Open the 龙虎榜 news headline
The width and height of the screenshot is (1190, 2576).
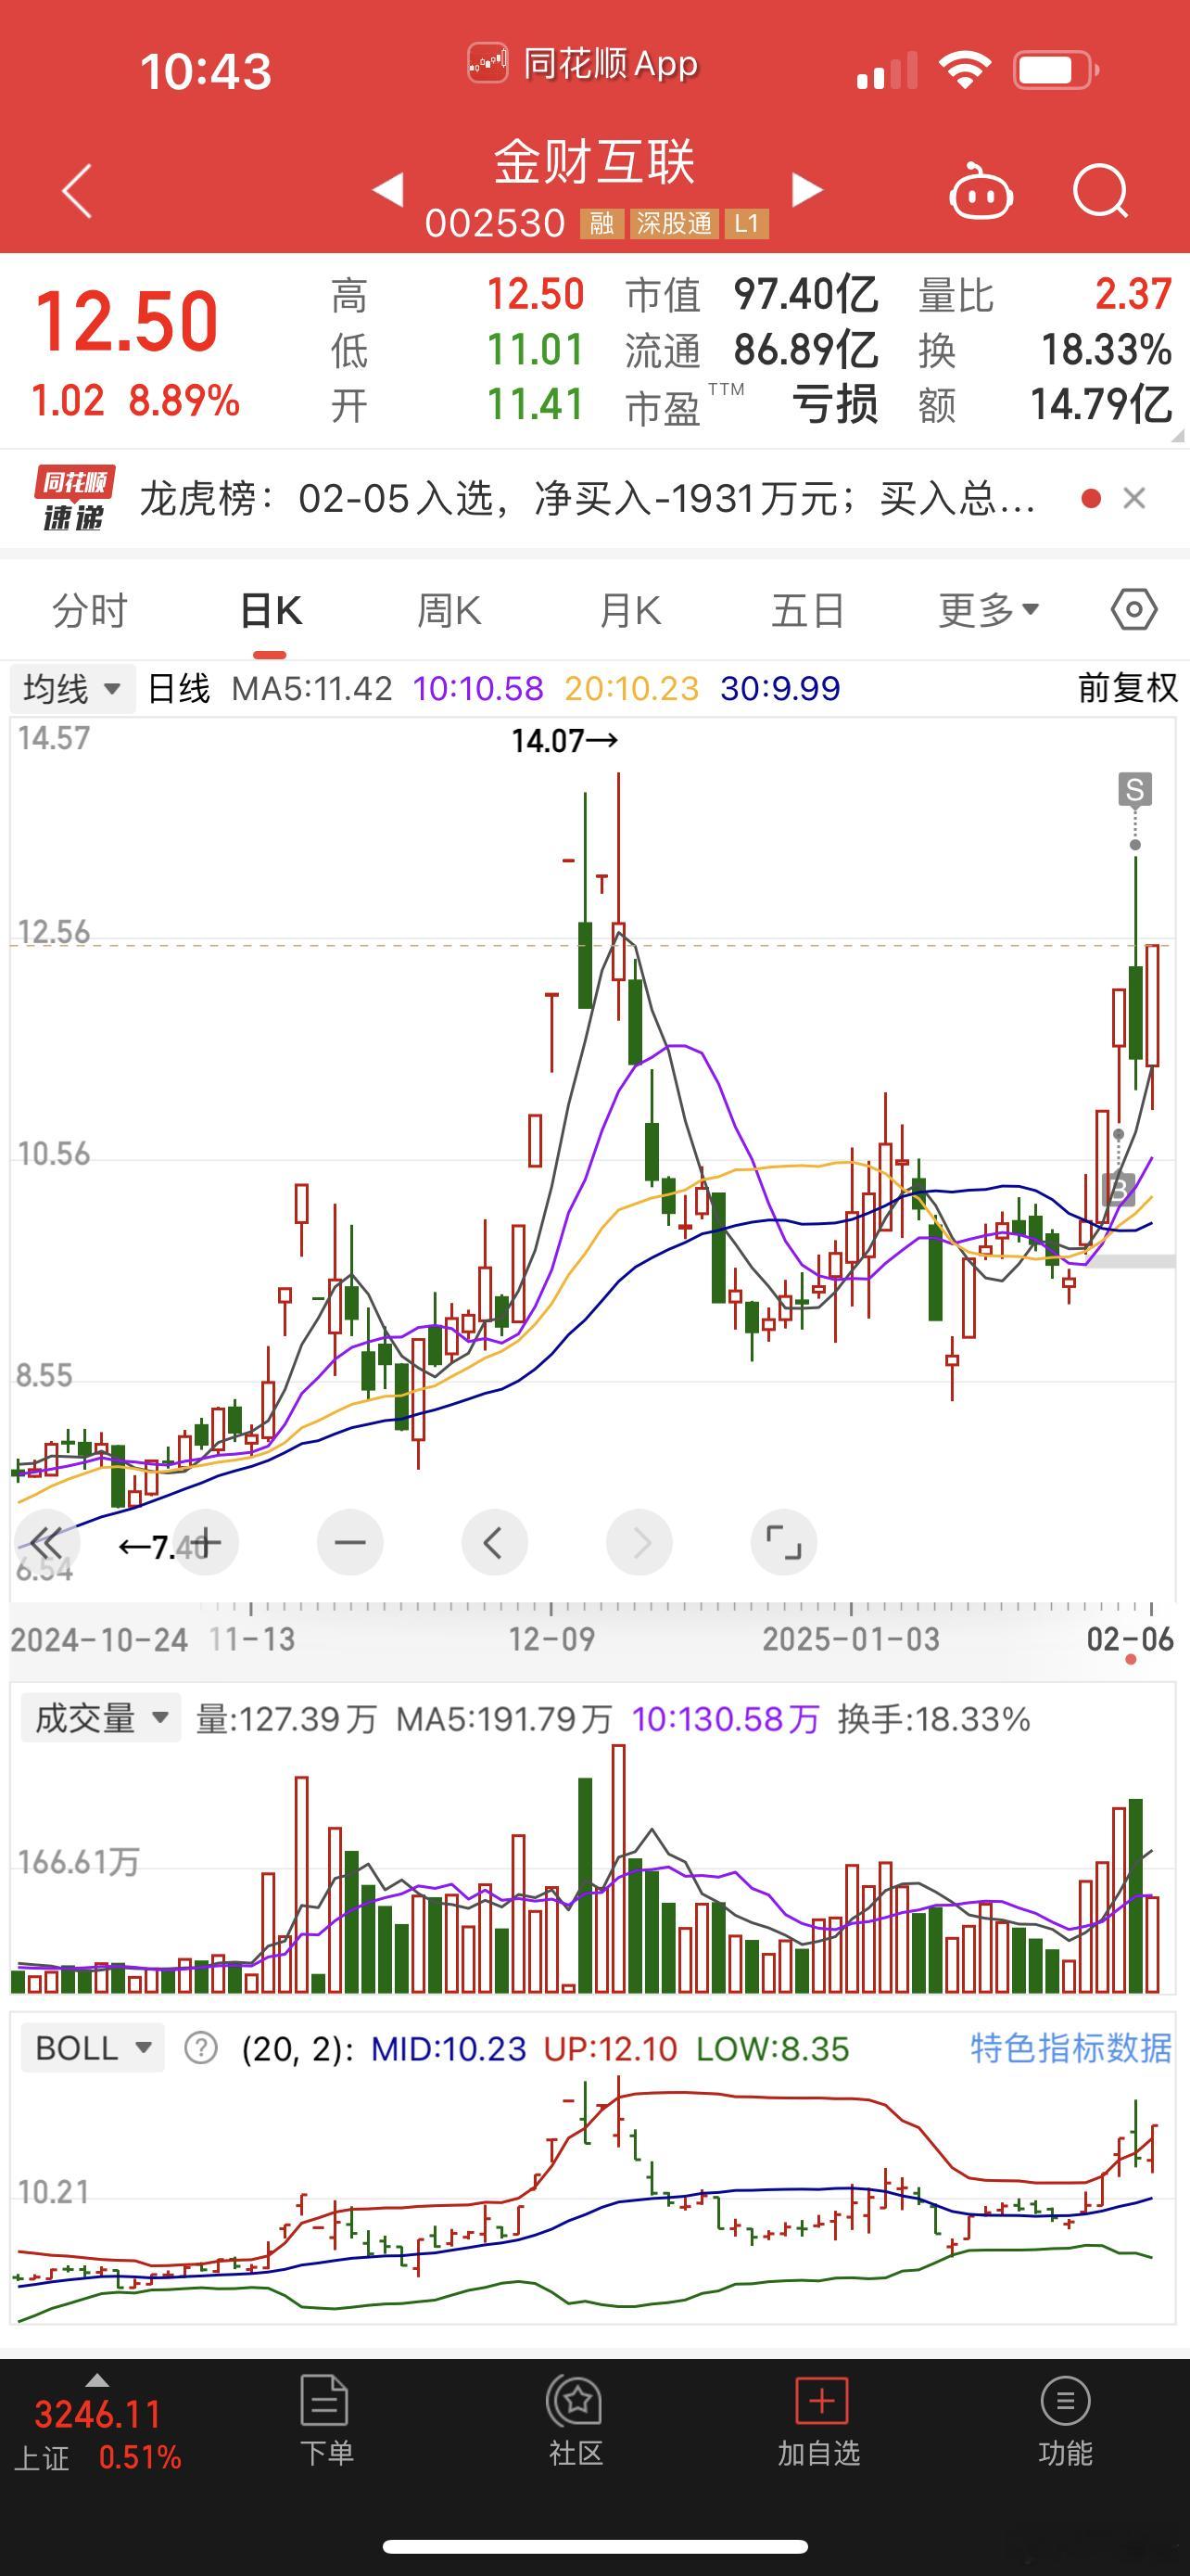pos(587,498)
